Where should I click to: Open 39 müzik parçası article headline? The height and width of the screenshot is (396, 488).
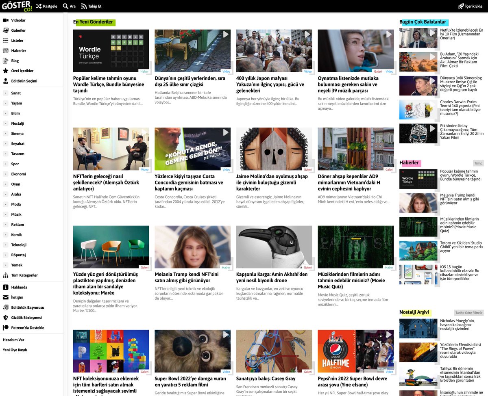pyautogui.click(x=348, y=84)
